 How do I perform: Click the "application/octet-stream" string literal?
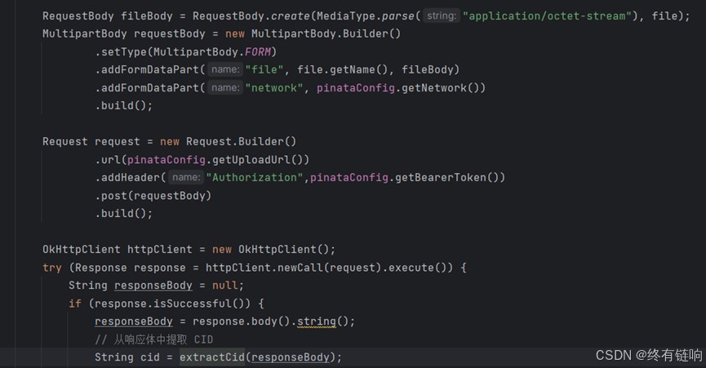[x=548, y=16]
